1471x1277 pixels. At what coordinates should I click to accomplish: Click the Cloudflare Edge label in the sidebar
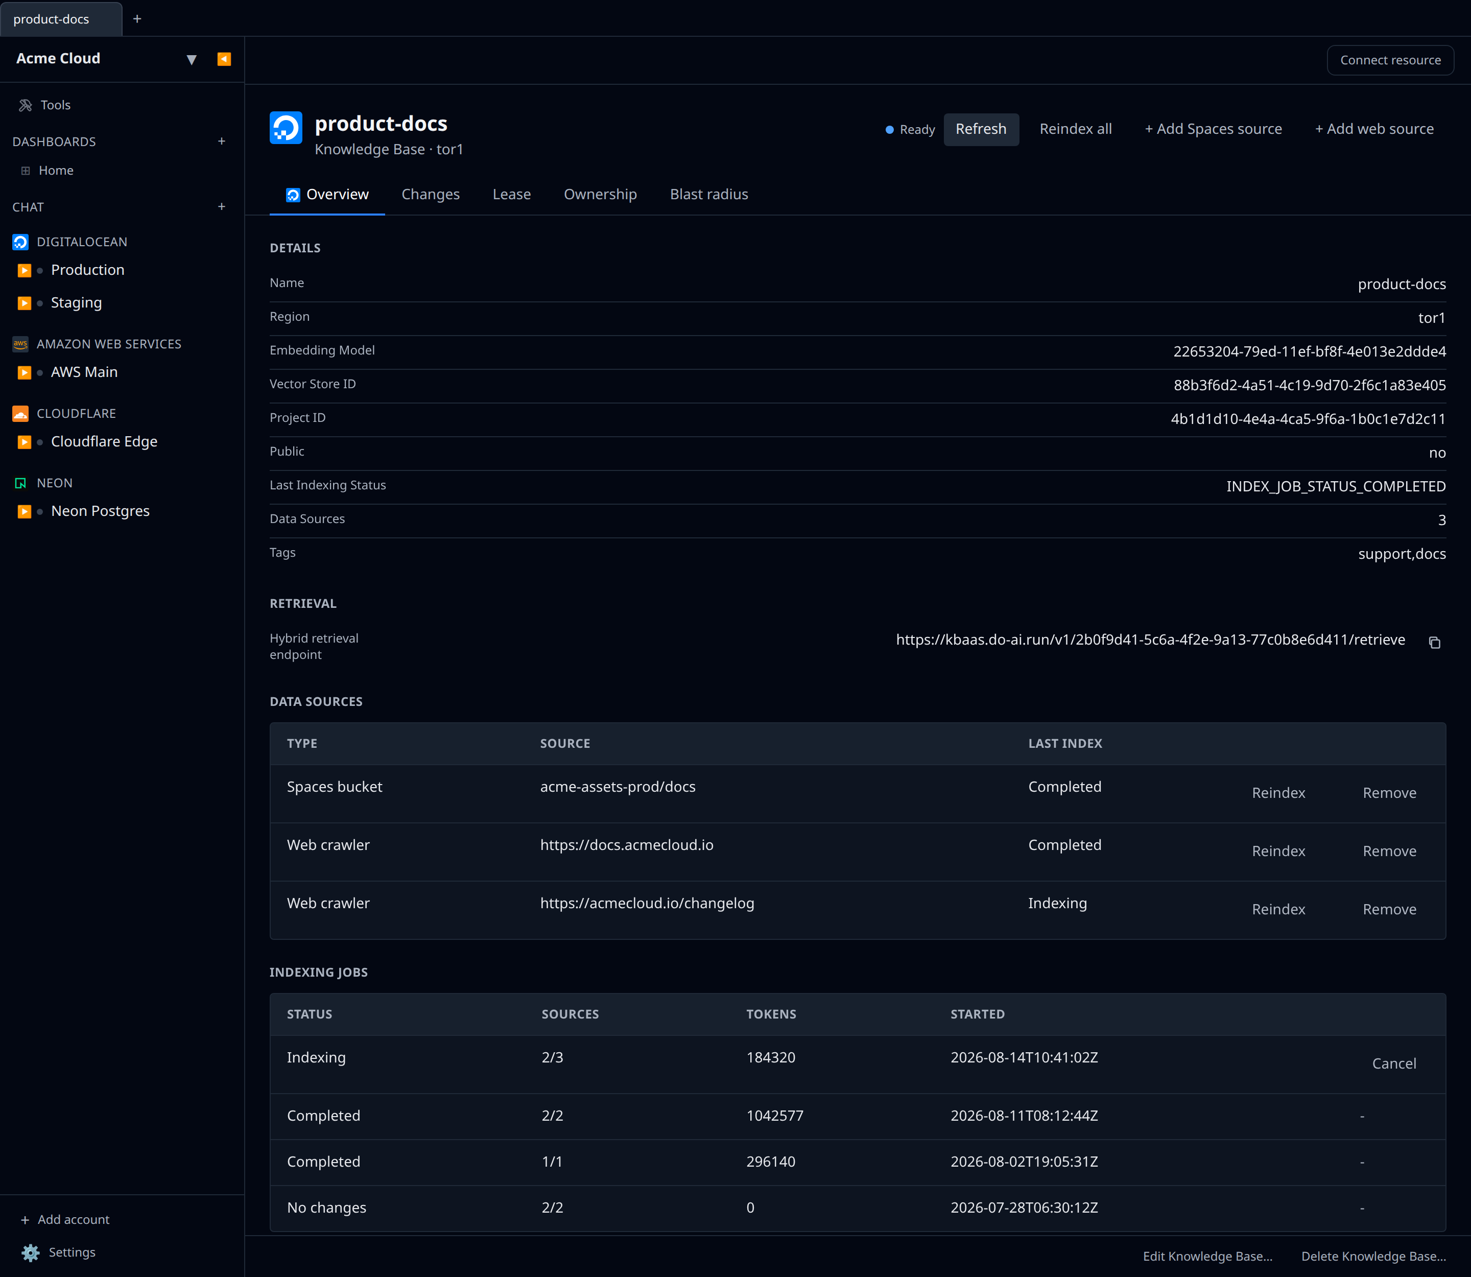(x=104, y=442)
